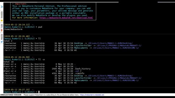Click the timestamp [2019-05-12 20:26.46]
This screenshot has height=98, width=175.
point(17,36)
